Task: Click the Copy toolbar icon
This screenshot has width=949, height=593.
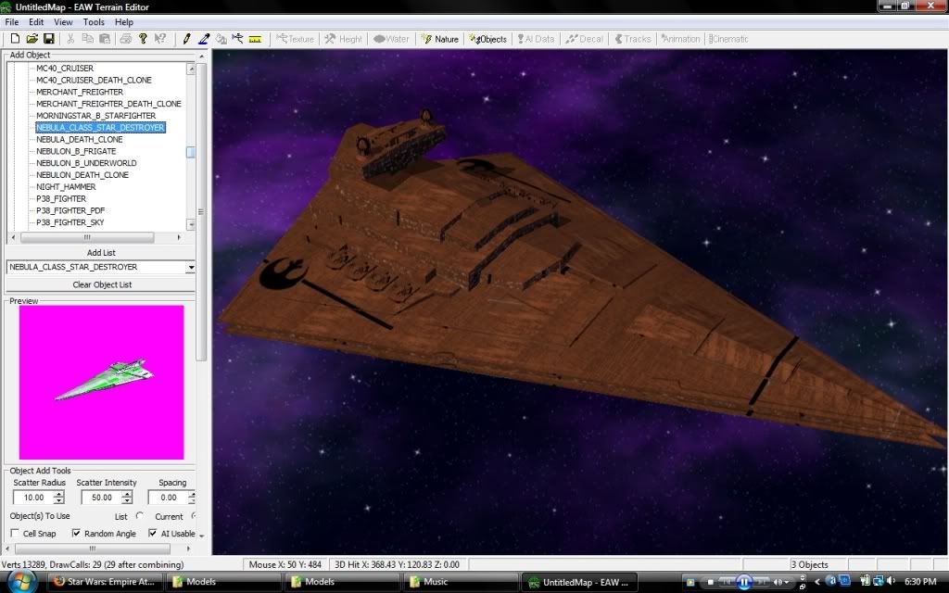Action: click(x=88, y=39)
